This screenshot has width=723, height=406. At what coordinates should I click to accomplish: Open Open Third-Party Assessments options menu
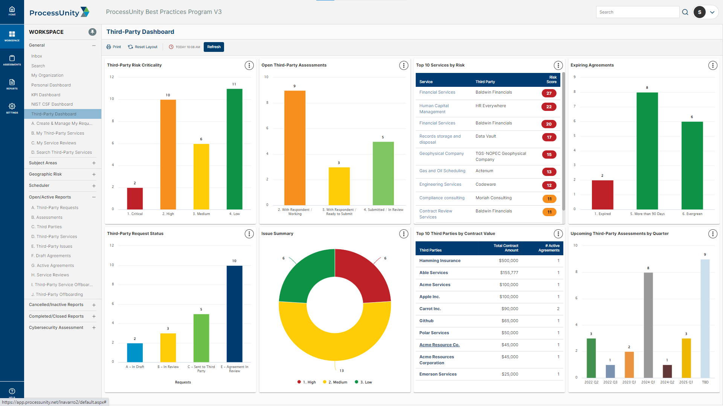[x=404, y=65]
